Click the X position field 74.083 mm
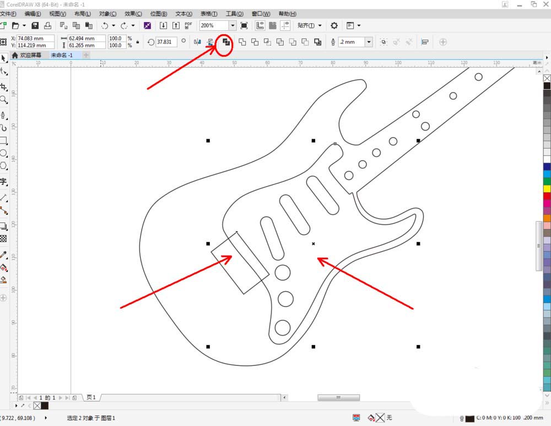Viewport: 551px width, 426px height. (35, 38)
